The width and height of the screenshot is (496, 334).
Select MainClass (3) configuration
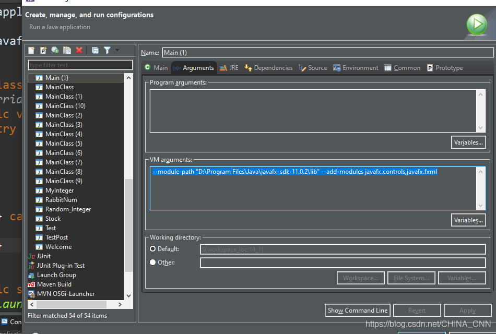tap(64, 125)
